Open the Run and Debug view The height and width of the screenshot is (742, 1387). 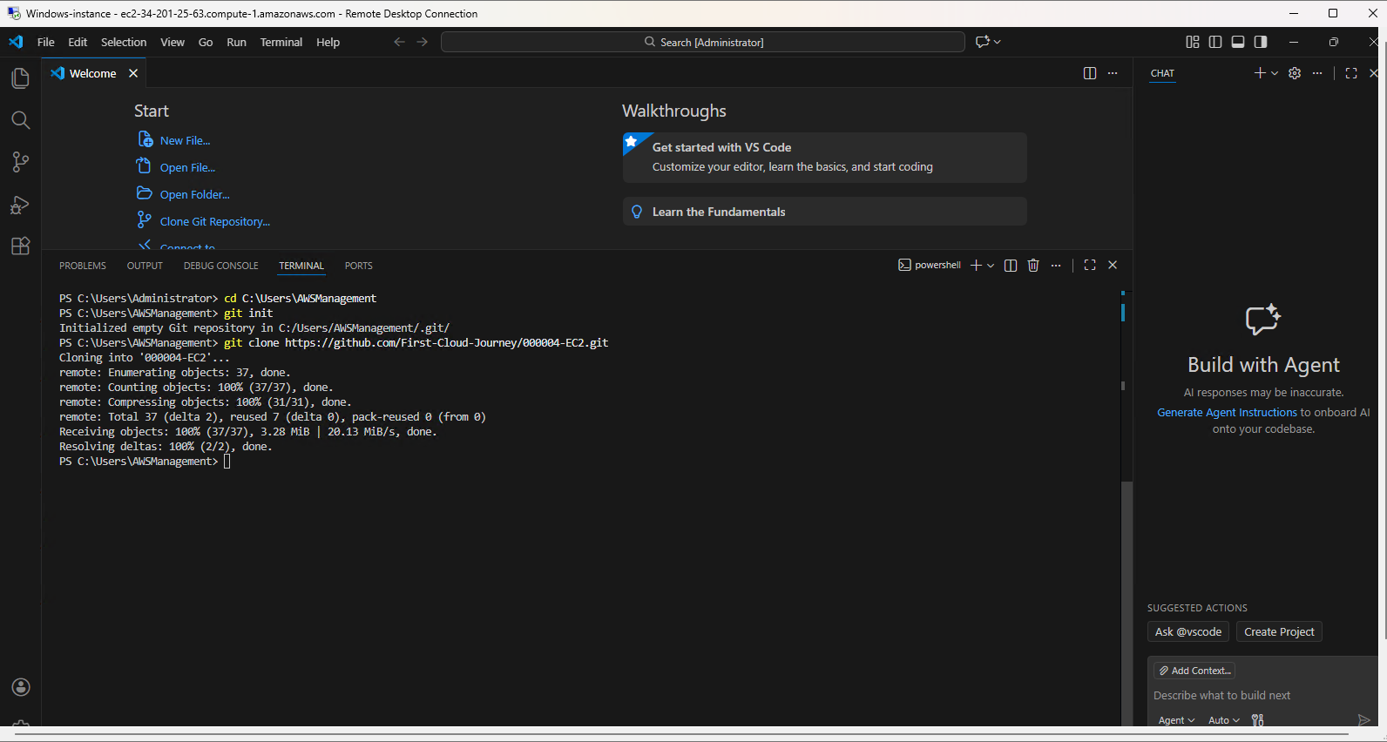click(21, 205)
